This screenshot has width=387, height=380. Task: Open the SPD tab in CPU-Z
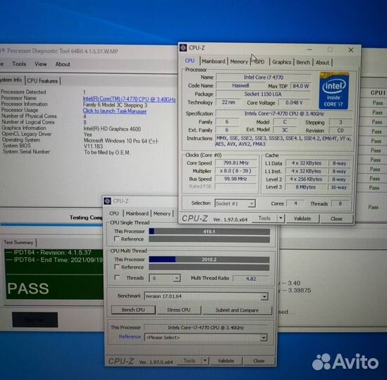[259, 62]
